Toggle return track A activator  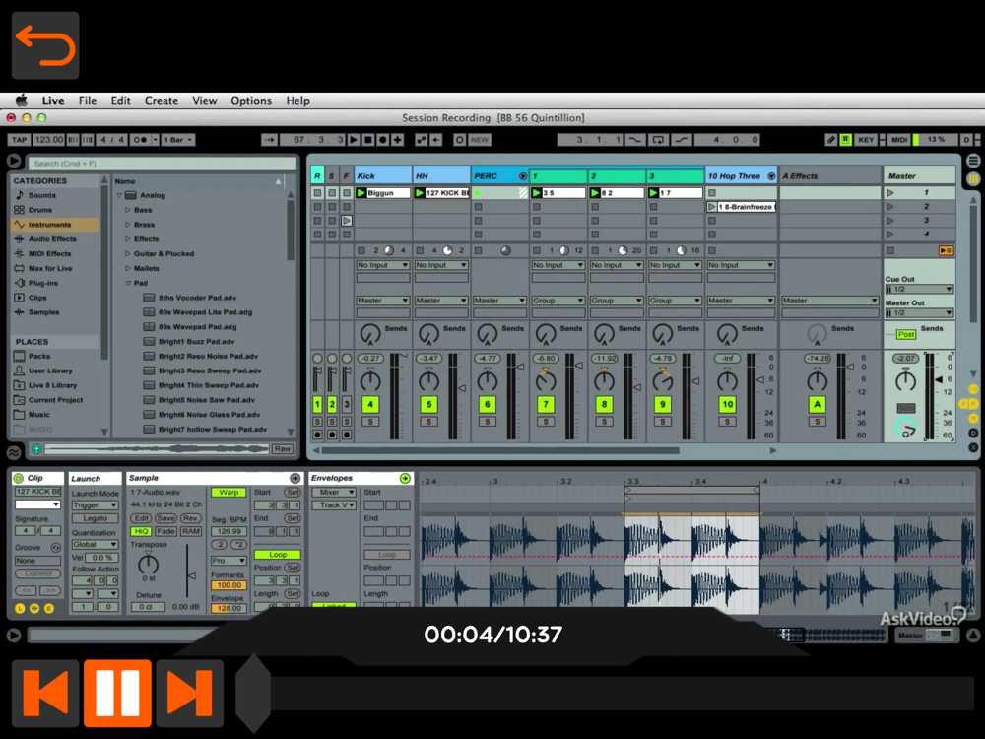coord(817,405)
